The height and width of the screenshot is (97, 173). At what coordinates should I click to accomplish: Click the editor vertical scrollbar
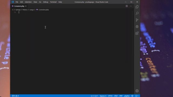[133, 53]
